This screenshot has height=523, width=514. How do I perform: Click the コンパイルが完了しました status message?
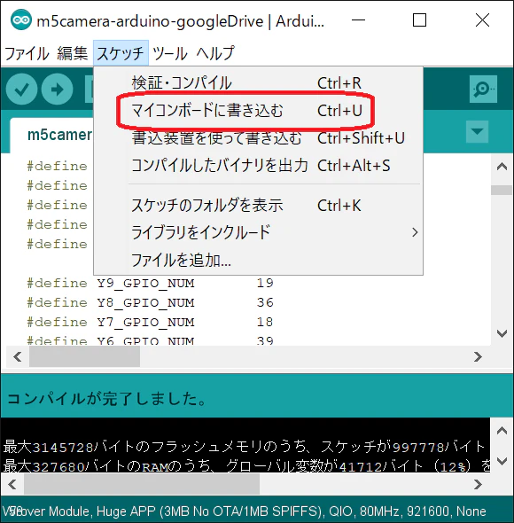[x=106, y=399]
